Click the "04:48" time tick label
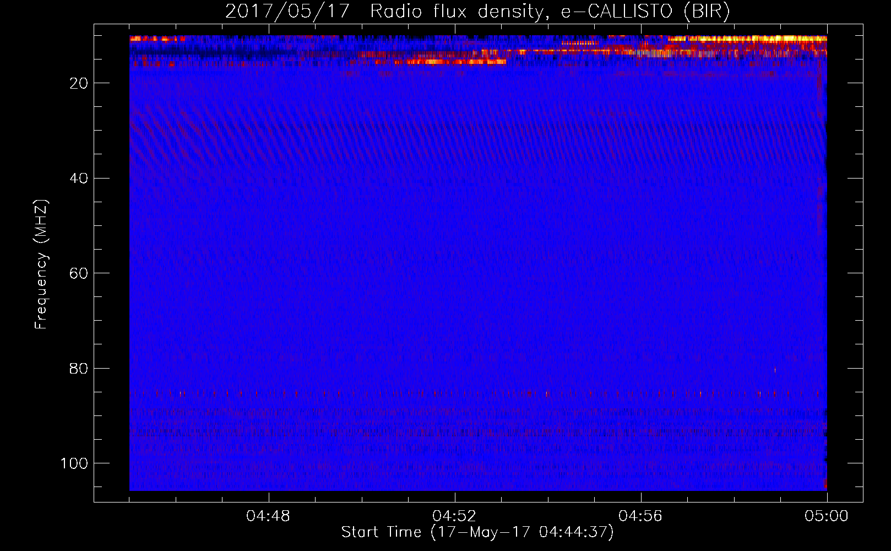This screenshot has width=891, height=551. 268,516
